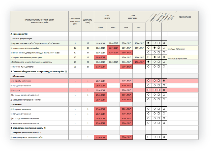Select Частично for Перечень ИД подготовлен

coord(155,67)
